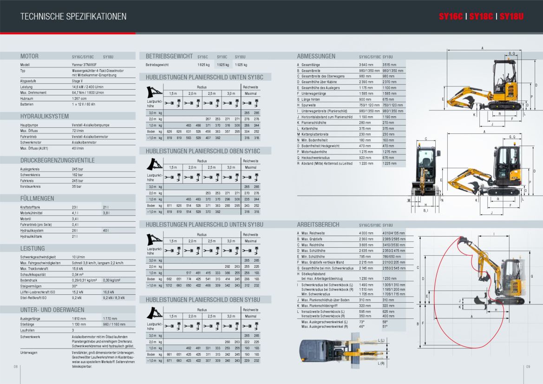Click the page number 09
Screen dimensions: 543x384
pos(528,367)
